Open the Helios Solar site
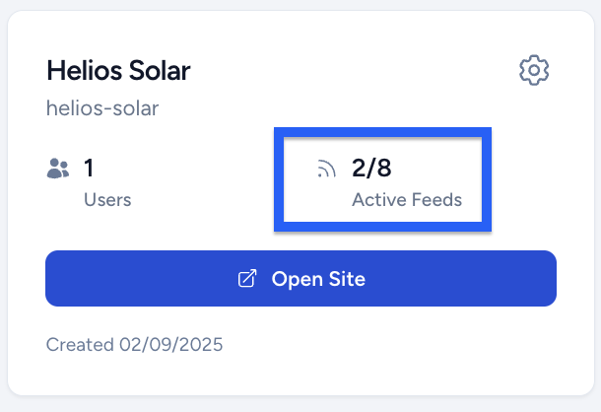The width and height of the screenshot is (601, 412). pos(300,279)
